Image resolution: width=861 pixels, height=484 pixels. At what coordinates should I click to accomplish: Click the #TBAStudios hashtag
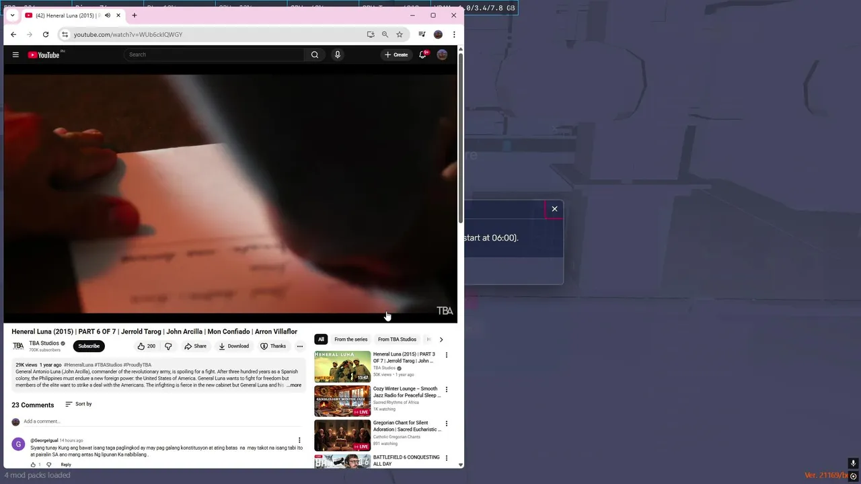[108, 365]
